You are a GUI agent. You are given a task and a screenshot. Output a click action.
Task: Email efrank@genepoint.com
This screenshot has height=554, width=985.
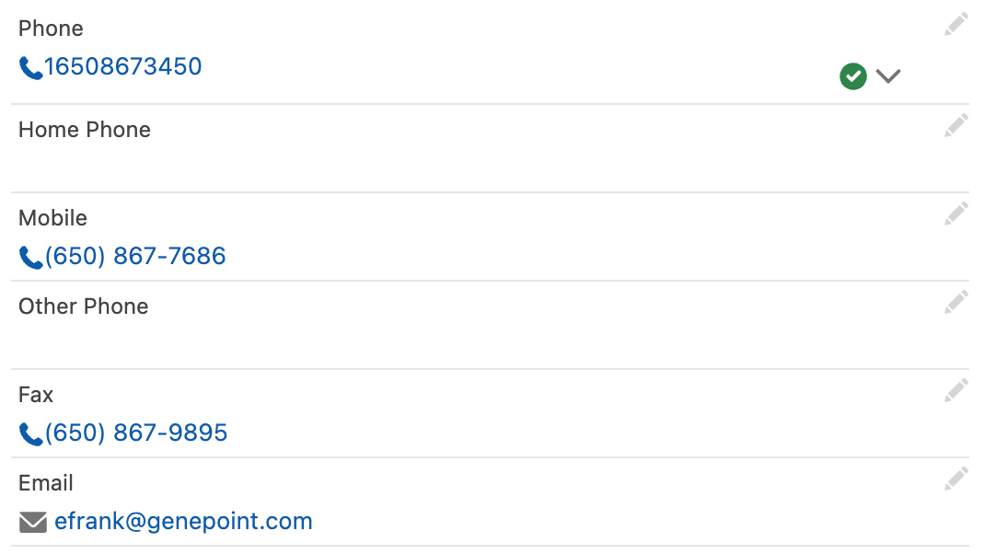click(x=183, y=522)
